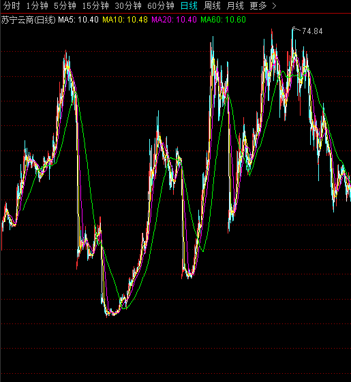Open the 月线 monthly chart tab
Screen dimensions: 351x382
tap(235, 6)
